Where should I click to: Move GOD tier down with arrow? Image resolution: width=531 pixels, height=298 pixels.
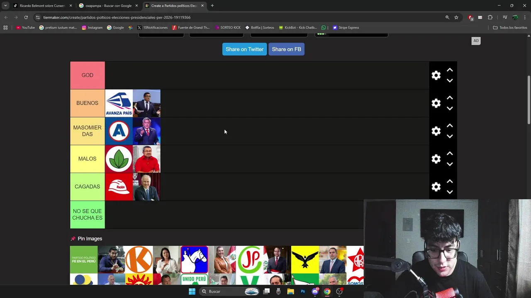[450, 81]
